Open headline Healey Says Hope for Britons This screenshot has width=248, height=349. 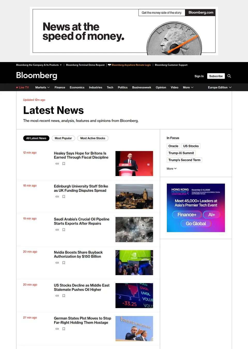[81, 155]
